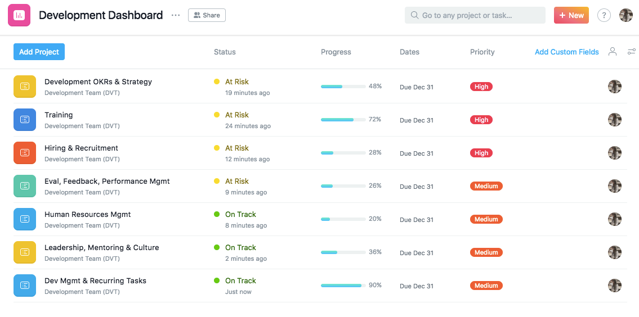Open the Training project row

pos(320,120)
